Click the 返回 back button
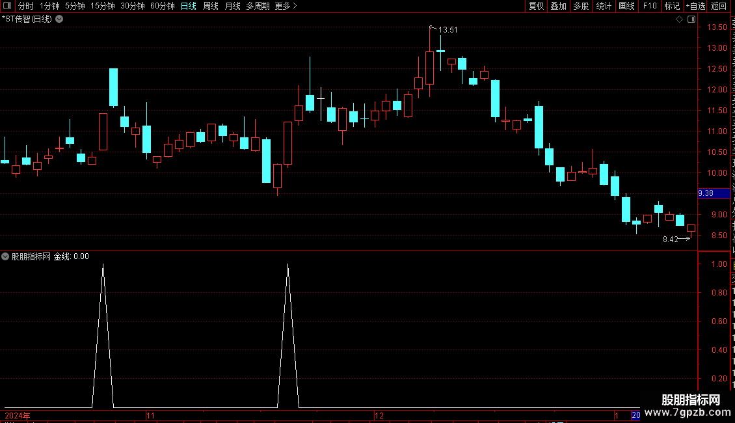This screenshot has width=735, height=423. point(718,6)
